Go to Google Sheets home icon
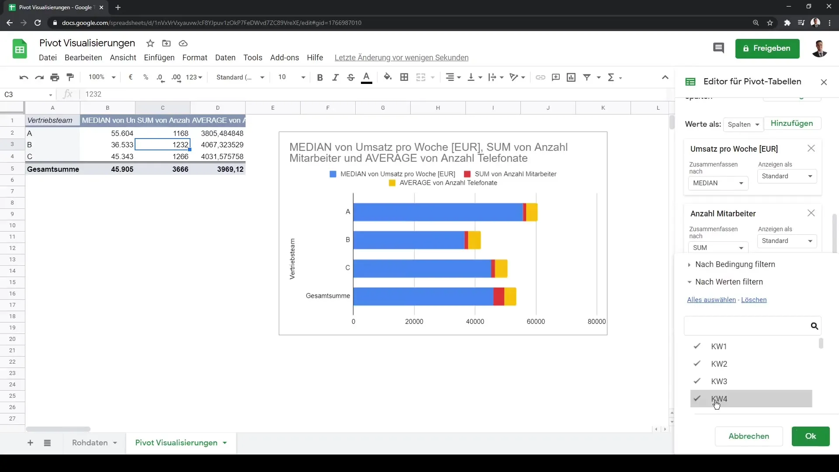The width and height of the screenshot is (839, 472). click(x=20, y=49)
